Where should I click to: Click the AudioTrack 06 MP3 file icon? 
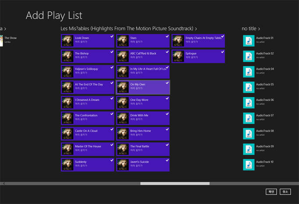coord(249,103)
